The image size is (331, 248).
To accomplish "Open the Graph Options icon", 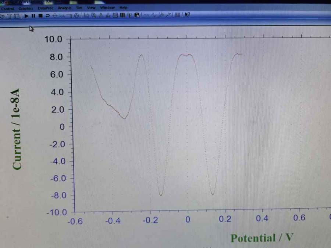I will [x=115, y=15].
